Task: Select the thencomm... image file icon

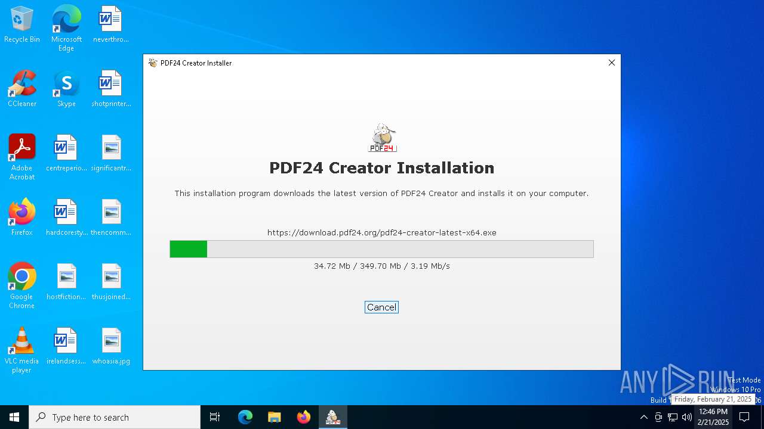Action: pos(111,218)
